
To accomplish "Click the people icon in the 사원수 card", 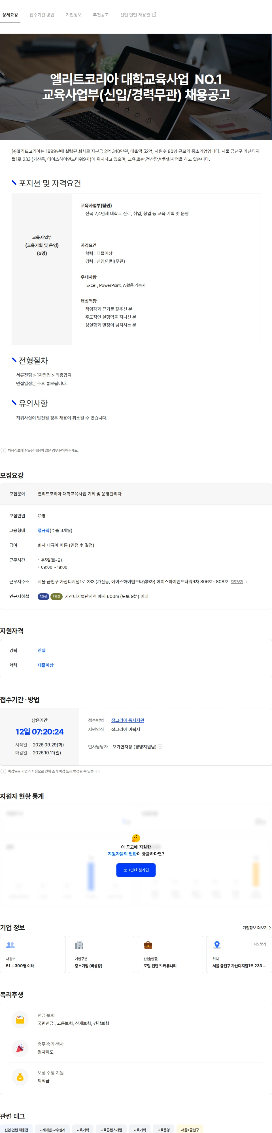I will (x=10, y=945).
